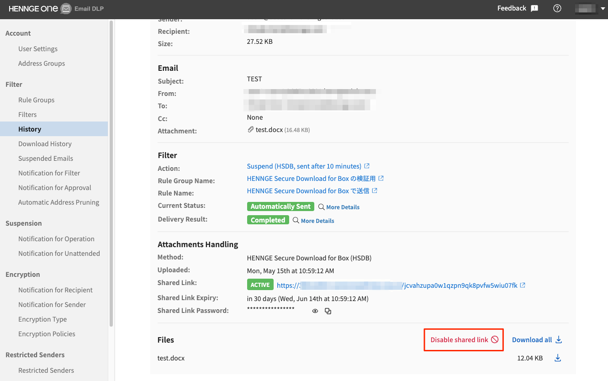Open Notification for Filter
Image resolution: width=608 pixels, height=381 pixels.
tap(49, 173)
